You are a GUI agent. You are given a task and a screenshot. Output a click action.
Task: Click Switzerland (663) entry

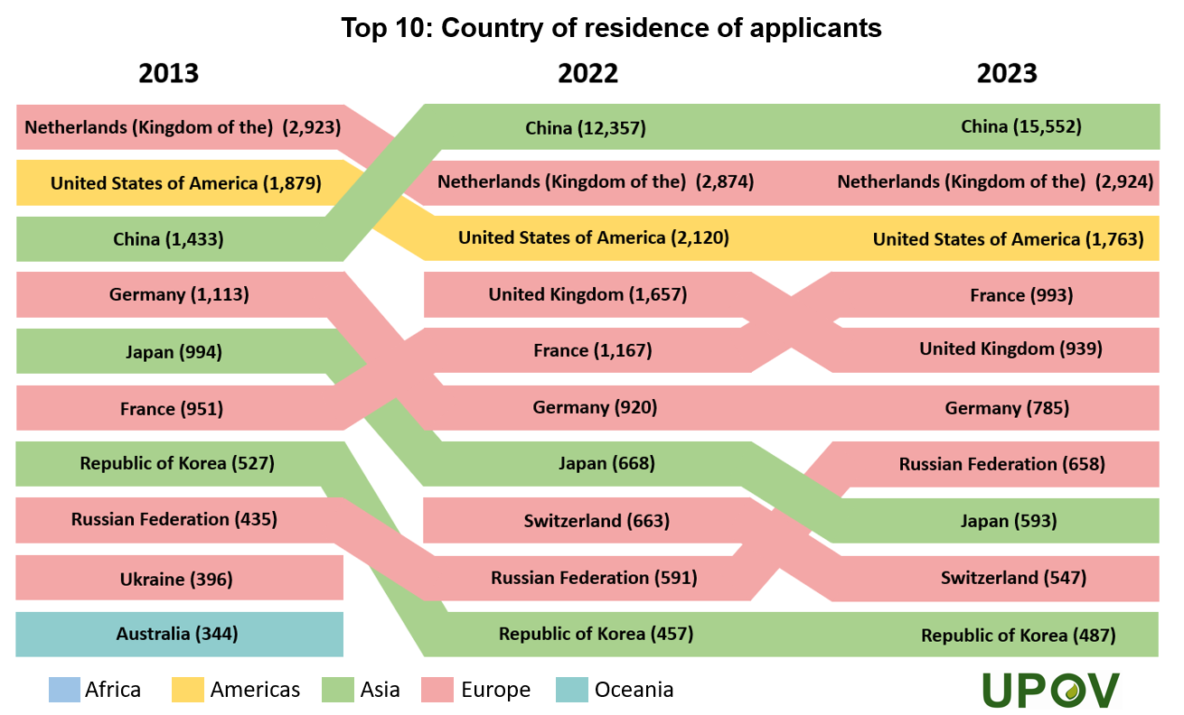click(597, 521)
